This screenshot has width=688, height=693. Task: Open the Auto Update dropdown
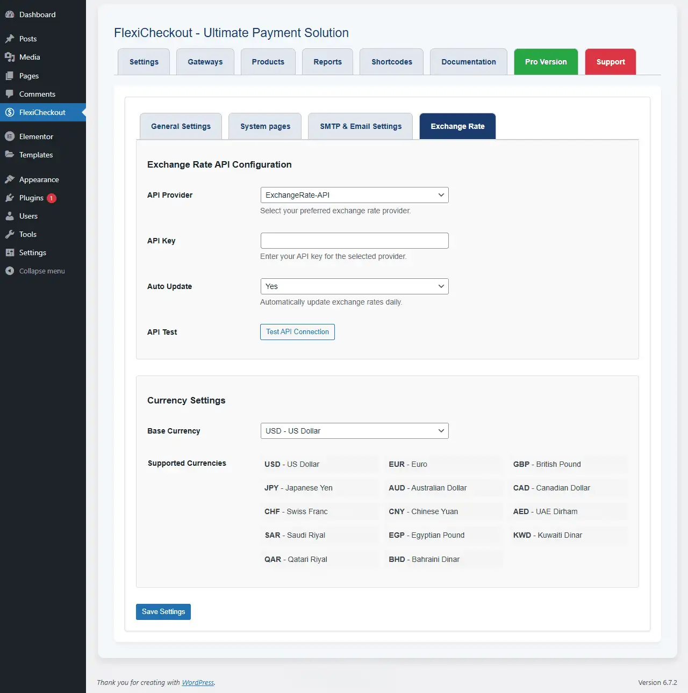tap(354, 286)
